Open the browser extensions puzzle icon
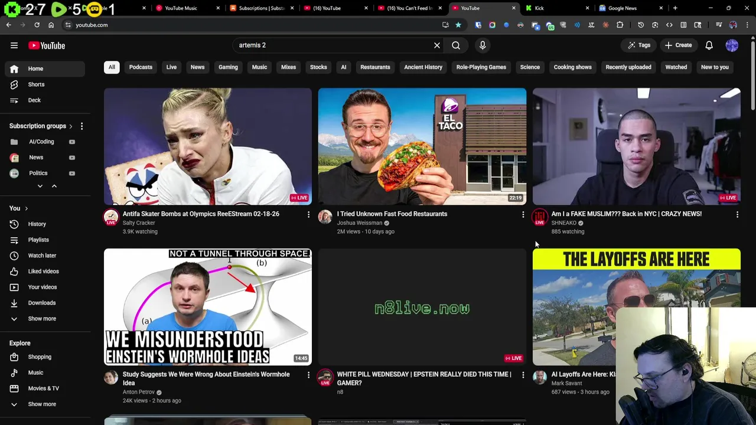This screenshot has width=756, height=425. [x=620, y=25]
